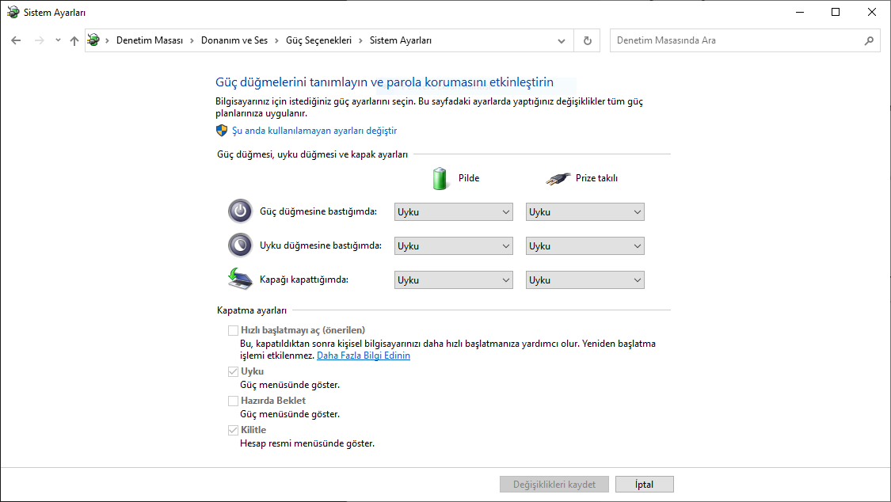Open the lid close plugged-in dropdown
Viewport: 891px width, 502px height.
[x=584, y=280]
